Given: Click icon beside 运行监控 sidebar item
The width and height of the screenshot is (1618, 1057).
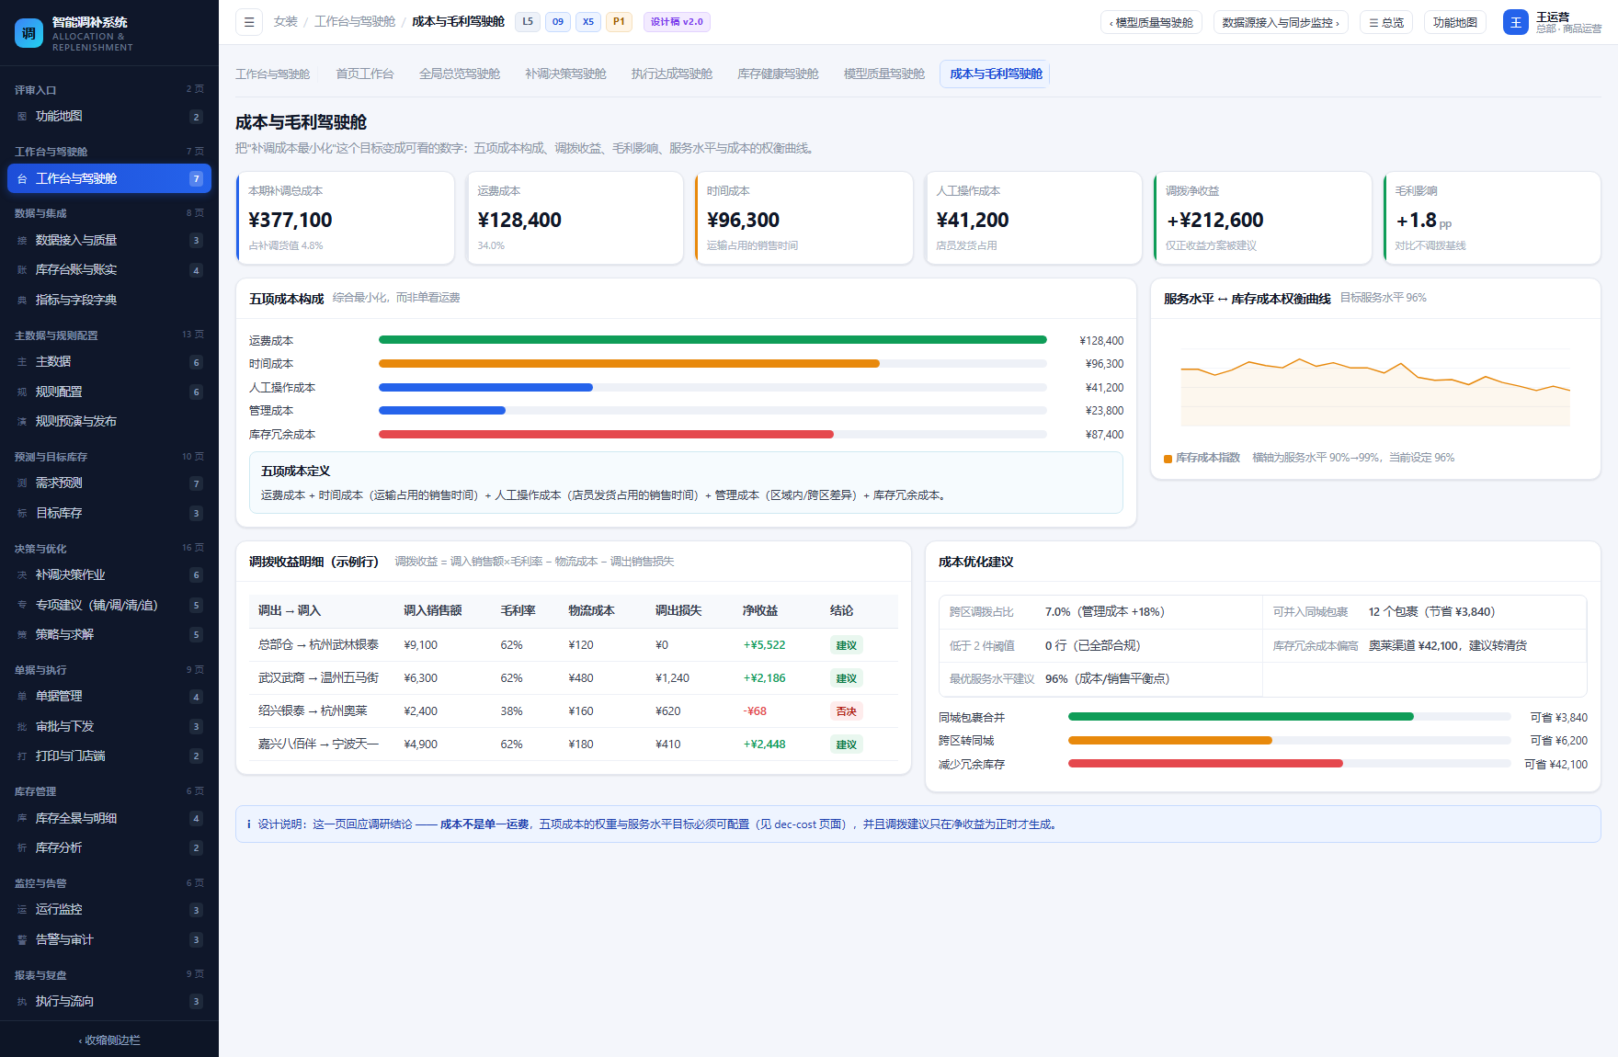Looking at the screenshot, I should tap(22, 909).
